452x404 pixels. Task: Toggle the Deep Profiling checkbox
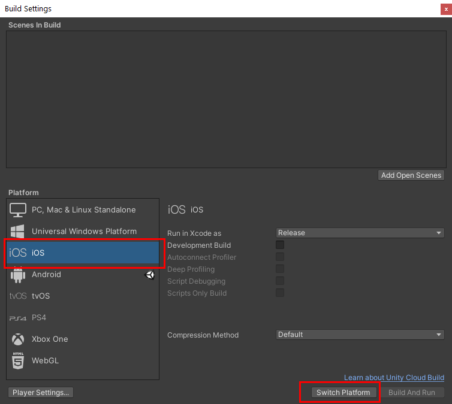(x=280, y=269)
